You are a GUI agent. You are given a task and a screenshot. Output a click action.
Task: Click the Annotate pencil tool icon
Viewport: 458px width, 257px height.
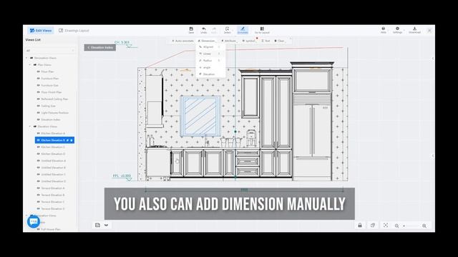[x=243, y=29]
